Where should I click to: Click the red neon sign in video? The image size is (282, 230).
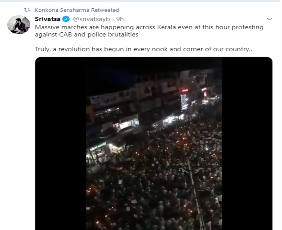pyautogui.click(x=185, y=91)
